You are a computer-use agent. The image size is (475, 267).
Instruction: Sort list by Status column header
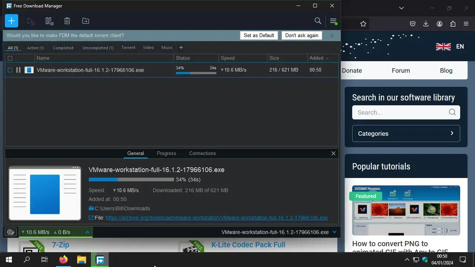click(x=196, y=58)
